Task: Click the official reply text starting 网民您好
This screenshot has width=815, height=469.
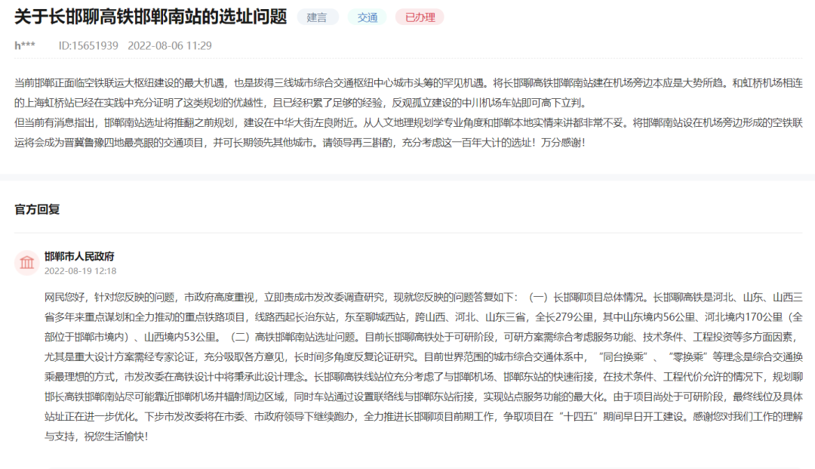Action: tap(423, 366)
